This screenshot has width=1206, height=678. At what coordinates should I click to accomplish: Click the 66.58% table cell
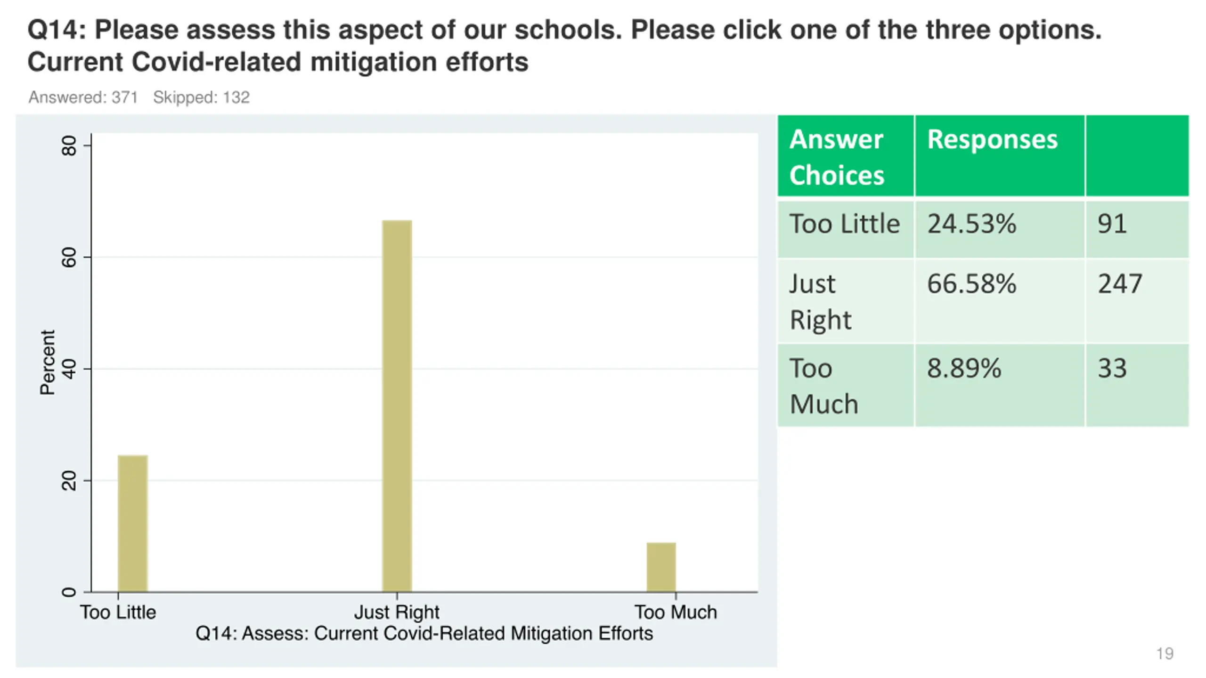1000,300
